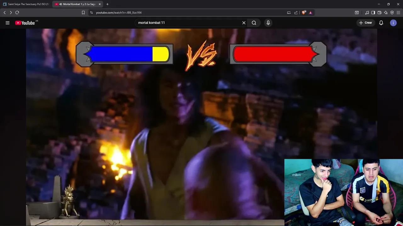
Task: Open YouTube notifications bell
Action: pyautogui.click(x=381, y=23)
